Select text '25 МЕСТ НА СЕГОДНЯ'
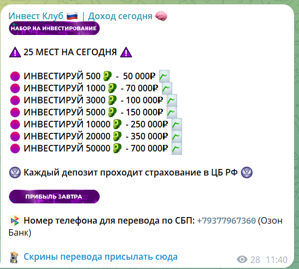The width and height of the screenshot is (299, 269). click(x=70, y=52)
